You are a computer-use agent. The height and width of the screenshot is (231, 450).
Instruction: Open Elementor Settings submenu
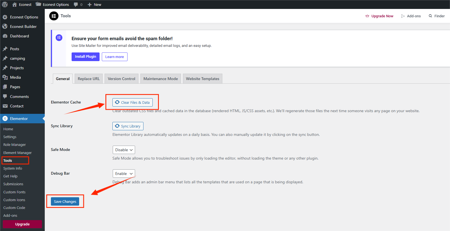(x=10, y=137)
